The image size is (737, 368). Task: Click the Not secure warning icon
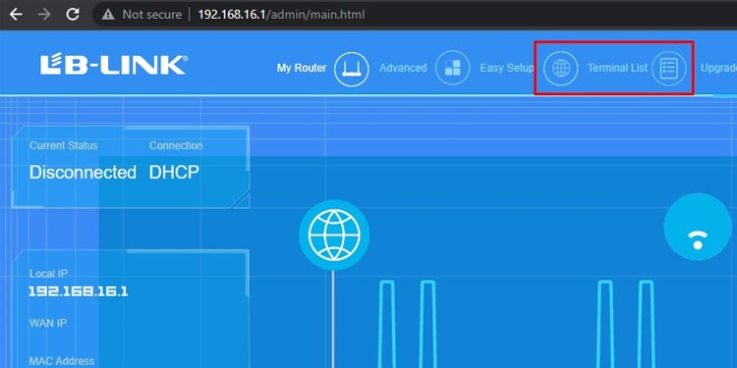pos(108,15)
